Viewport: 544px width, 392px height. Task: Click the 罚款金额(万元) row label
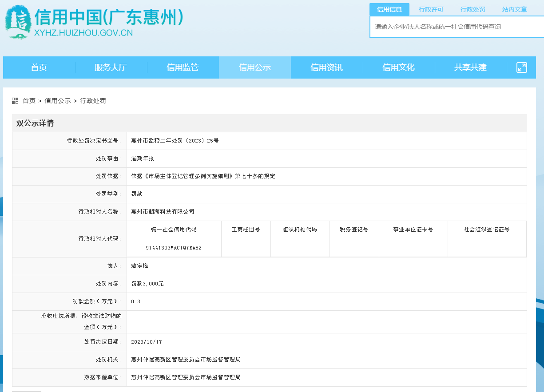coord(97,301)
